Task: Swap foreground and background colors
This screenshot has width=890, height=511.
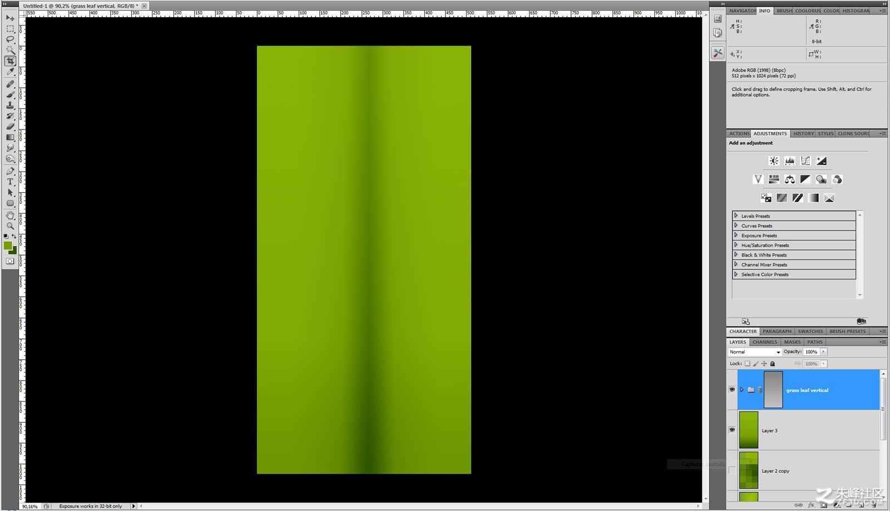Action: (x=14, y=237)
